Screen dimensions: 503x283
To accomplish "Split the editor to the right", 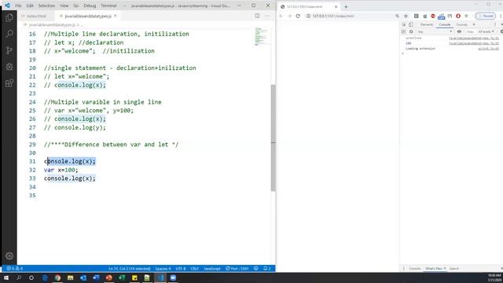I will (x=257, y=16).
